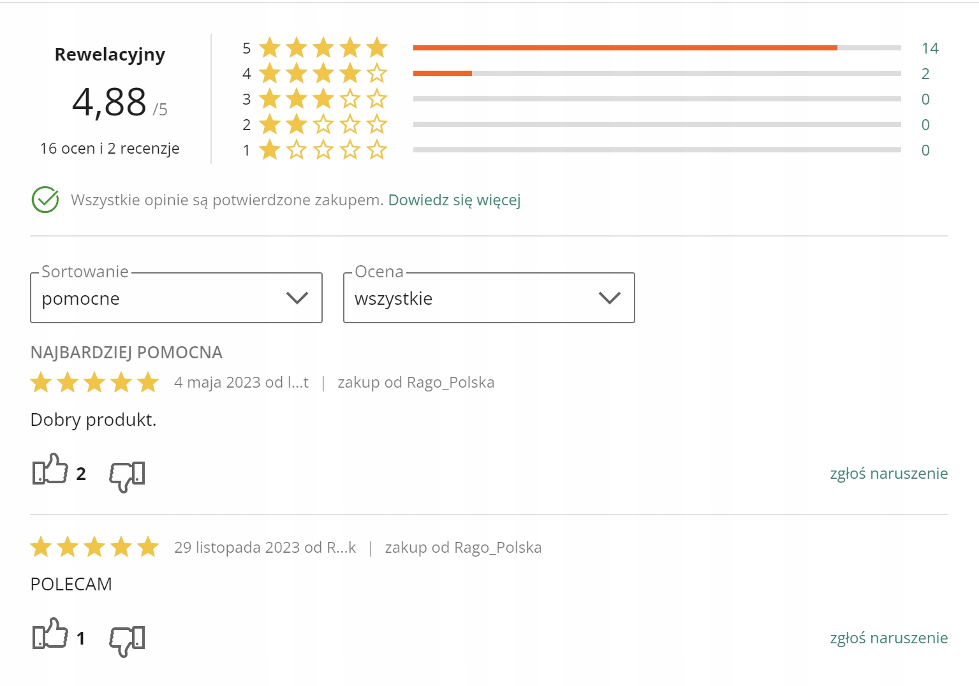Click the 2 count for four stars
The height and width of the screenshot is (686, 979).
pyautogui.click(x=925, y=74)
